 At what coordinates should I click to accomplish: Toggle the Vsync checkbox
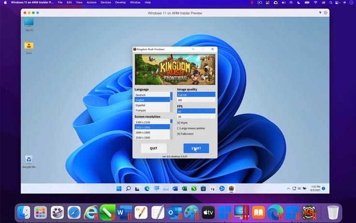[183, 123]
